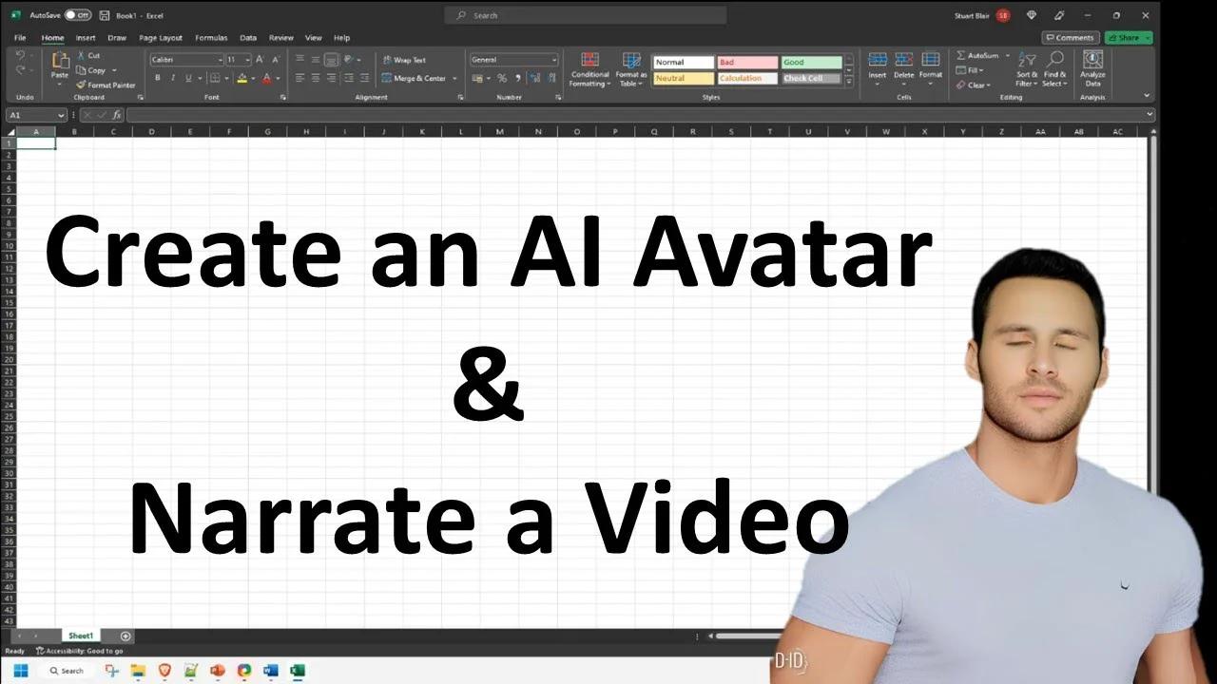Click the Delete cells icon
Viewport: 1217px width, 684px height.
(903, 62)
